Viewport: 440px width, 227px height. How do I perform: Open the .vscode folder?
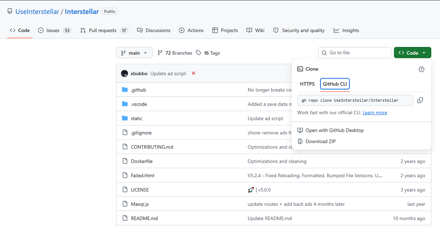pyautogui.click(x=139, y=104)
